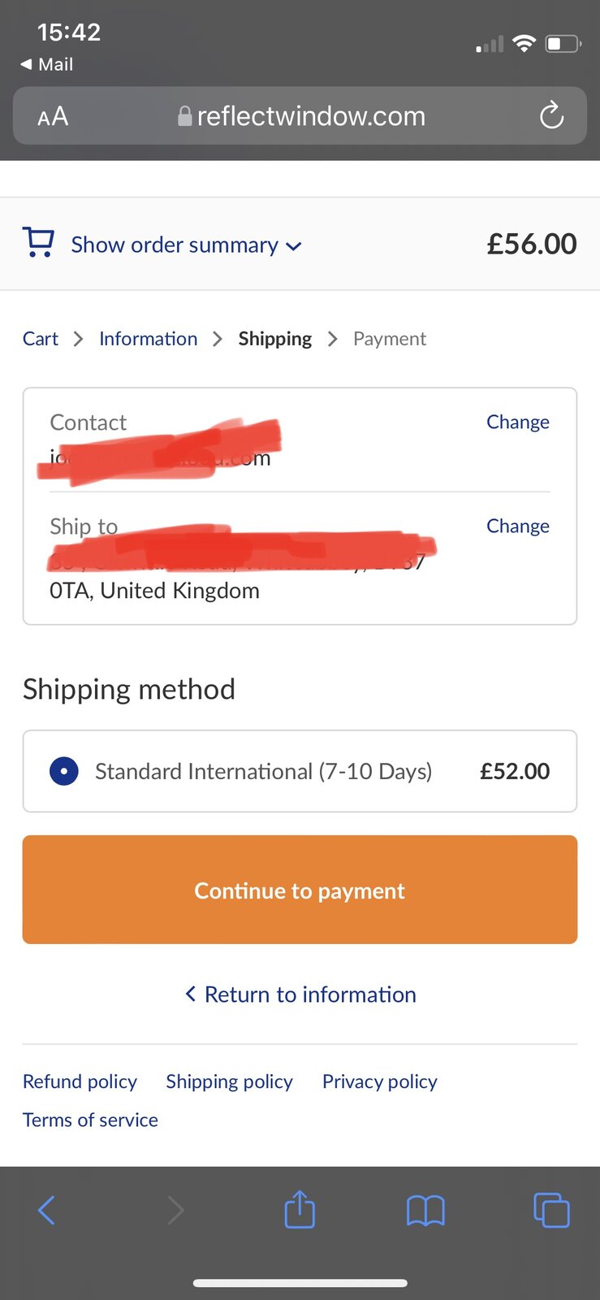Image resolution: width=600 pixels, height=1300 pixels.
Task: Select Standard International shipping radio button
Action: point(64,771)
